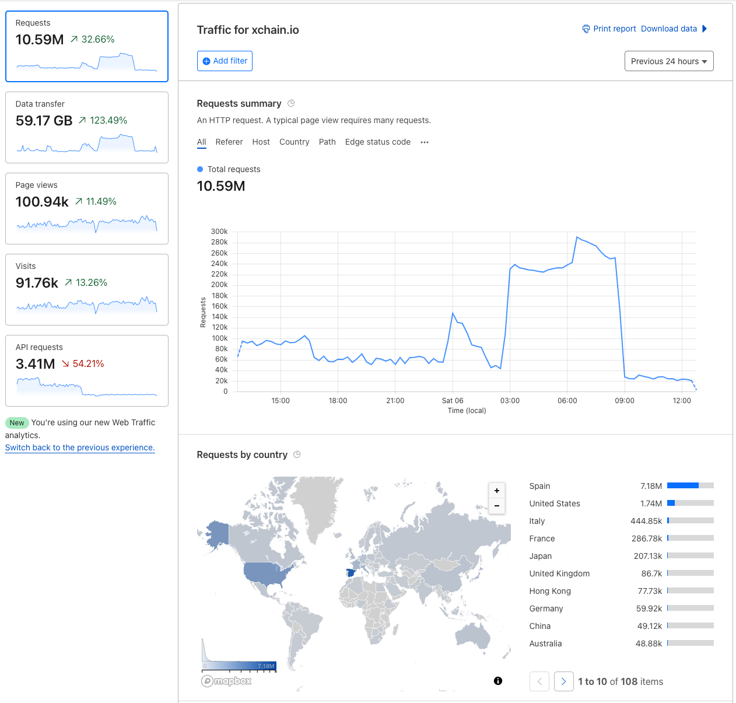
Task: Click Spain highlighted on the map
Action: tap(351, 573)
